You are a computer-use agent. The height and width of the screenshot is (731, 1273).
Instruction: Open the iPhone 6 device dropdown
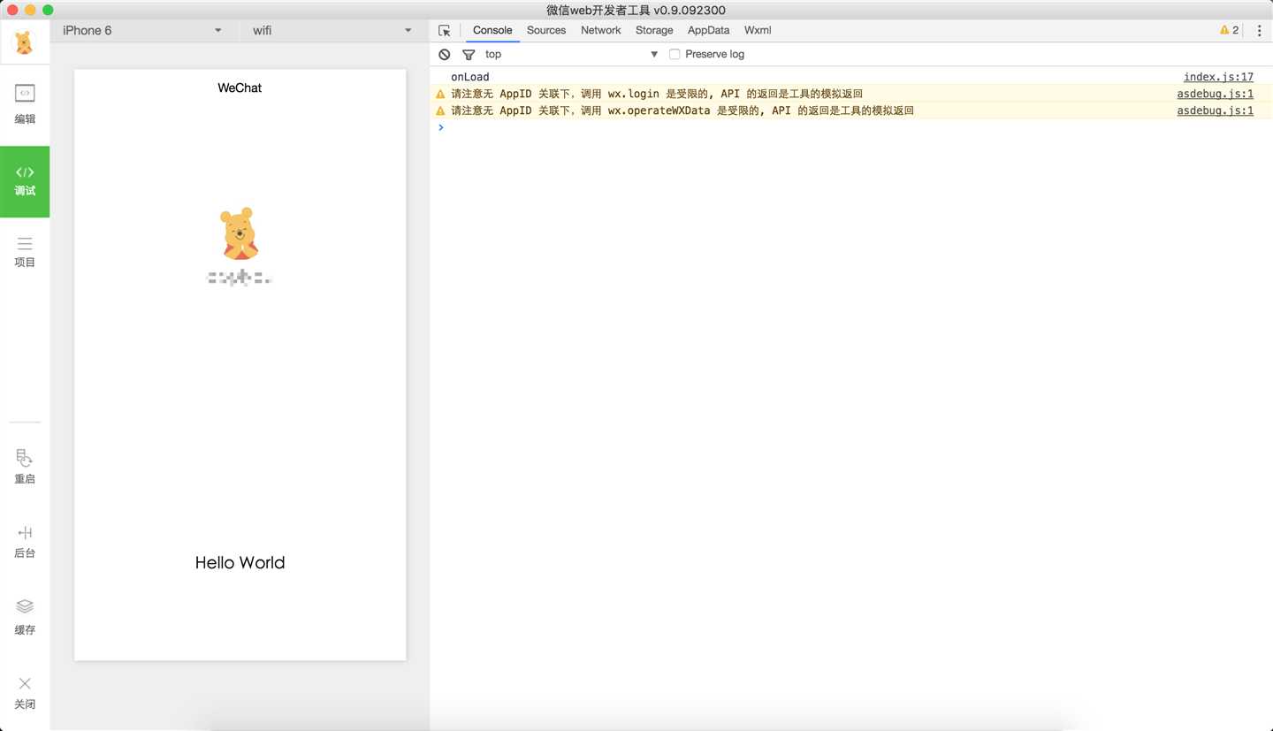pyautogui.click(x=142, y=30)
